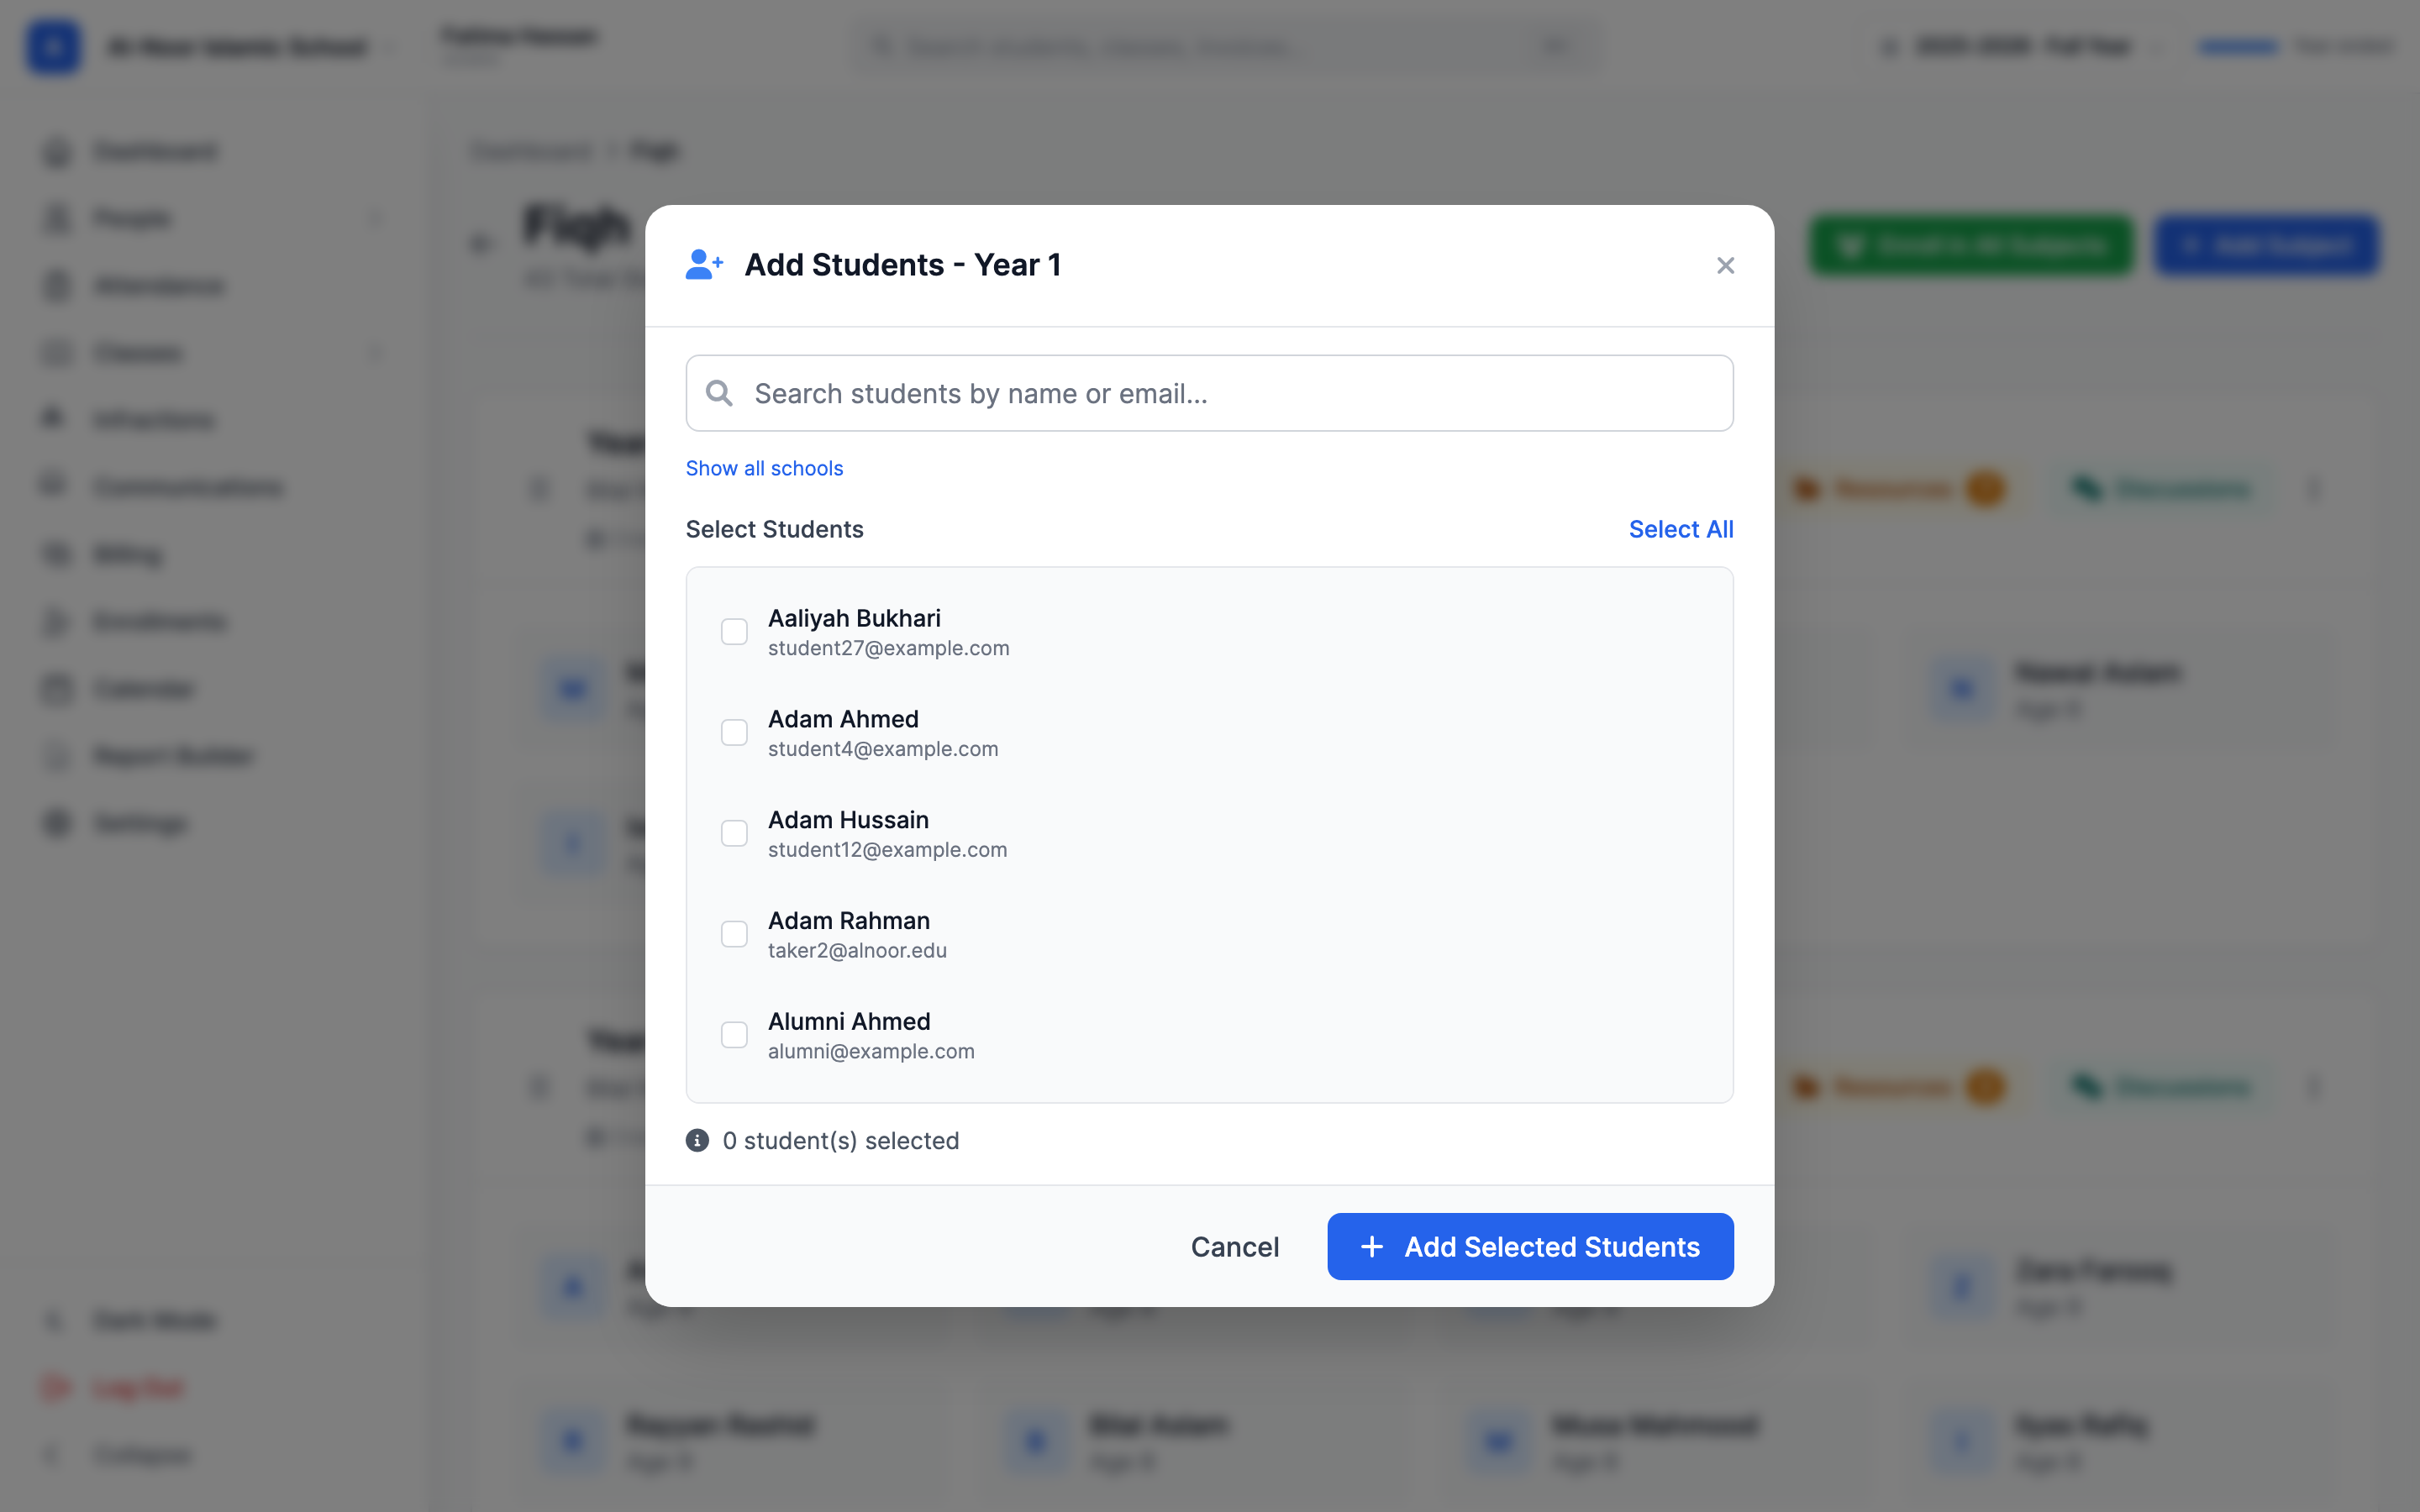Click the Alumni Ahmed email row
2420x1512 pixels.
pyautogui.click(x=871, y=1051)
